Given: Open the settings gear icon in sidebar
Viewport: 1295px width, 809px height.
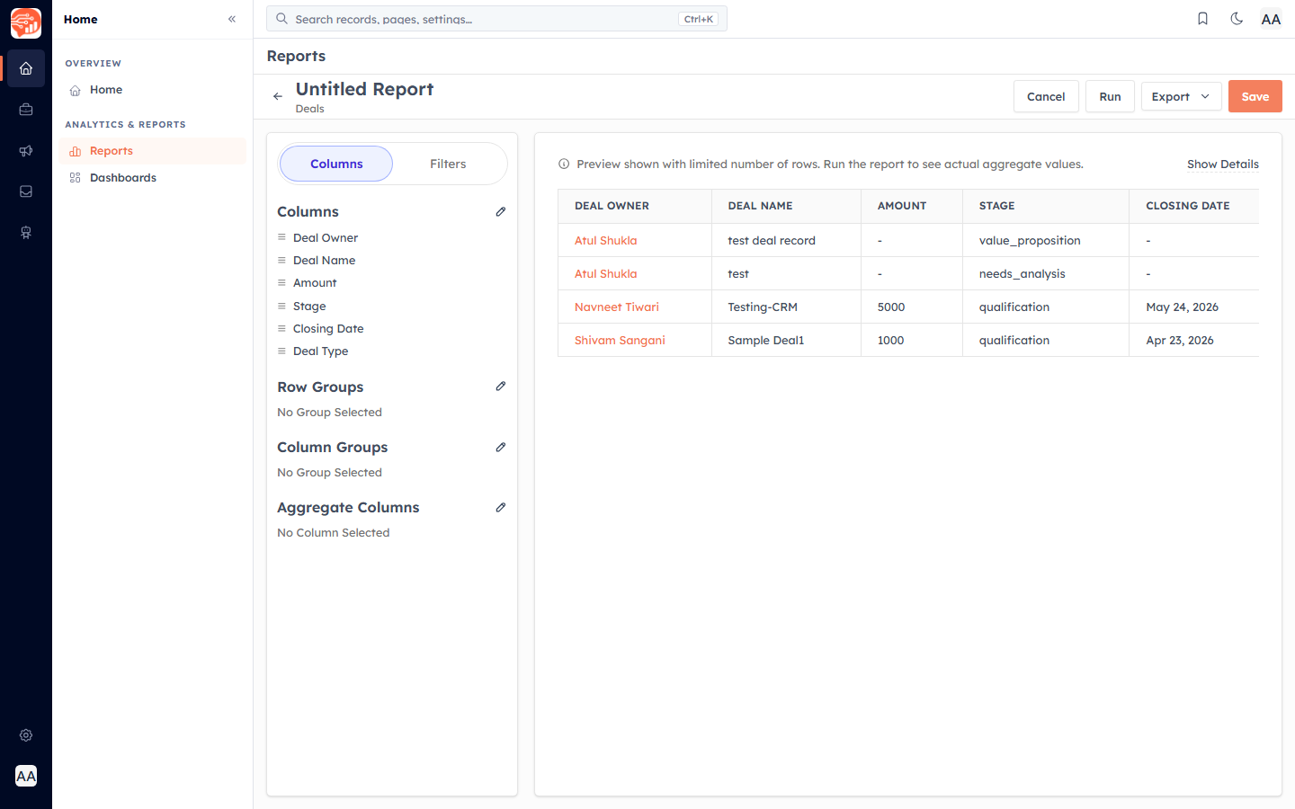Looking at the screenshot, I should [x=26, y=735].
